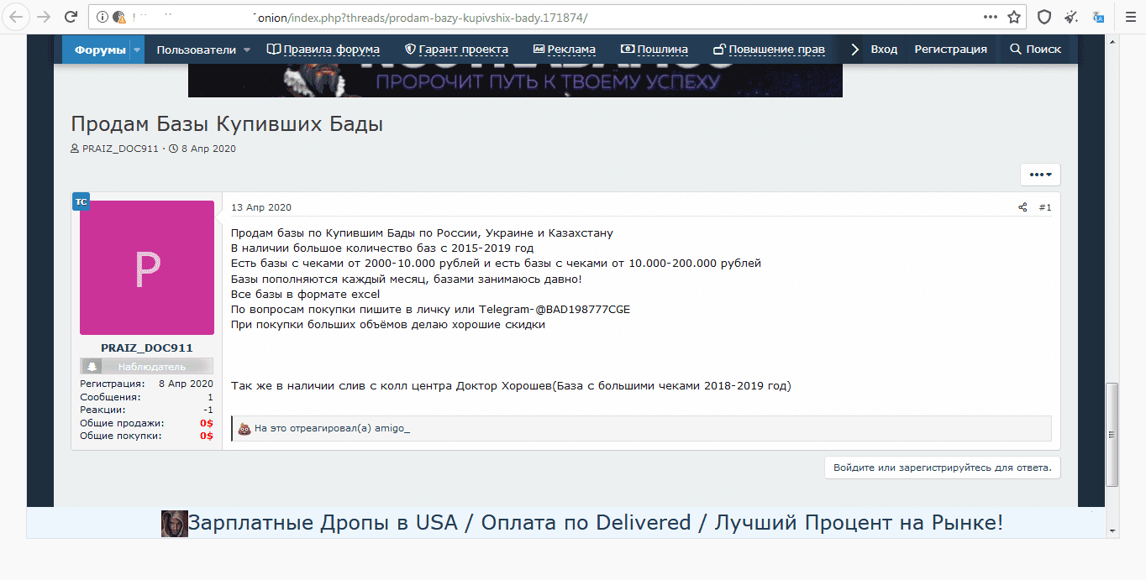Click the PRAIZ_DOC911 avatar image
This screenshot has height=580, width=1146.
tap(147, 268)
